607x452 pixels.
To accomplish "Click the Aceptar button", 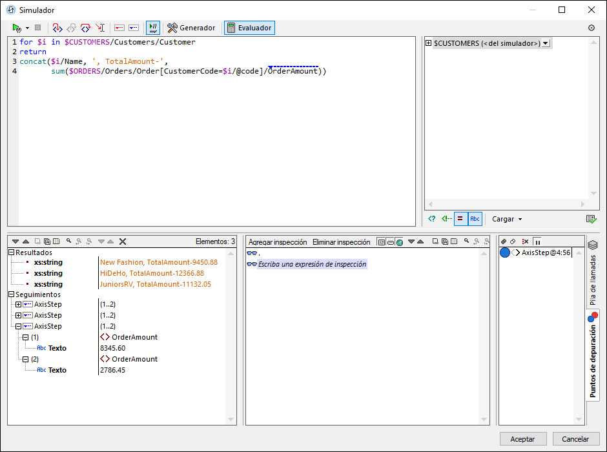I will click(x=523, y=439).
